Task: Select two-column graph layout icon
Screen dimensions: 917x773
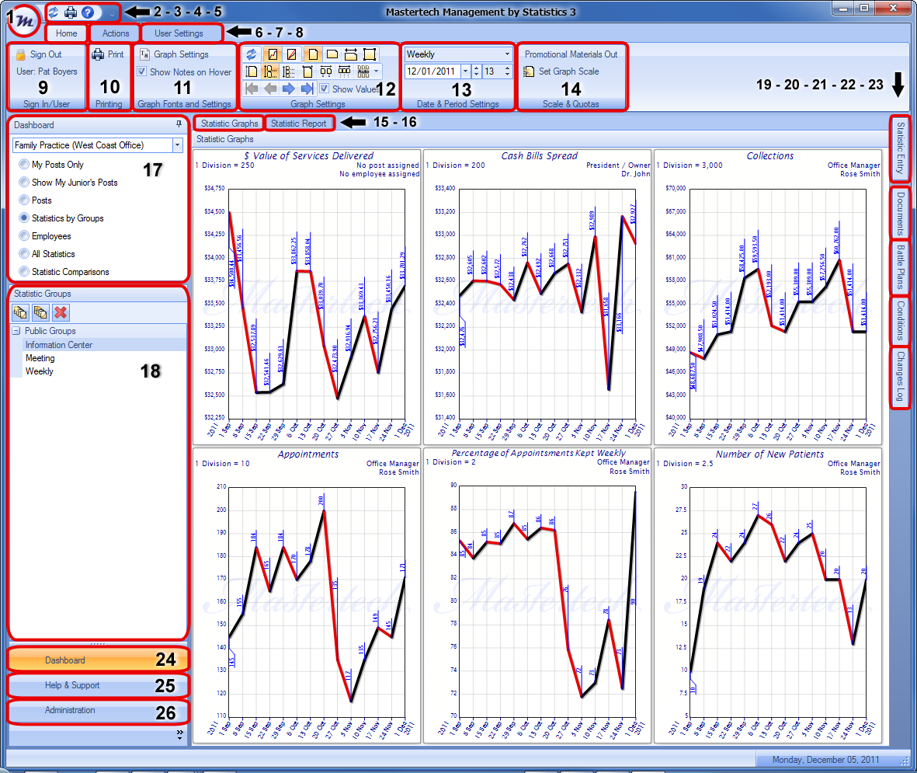Action: 326,71
